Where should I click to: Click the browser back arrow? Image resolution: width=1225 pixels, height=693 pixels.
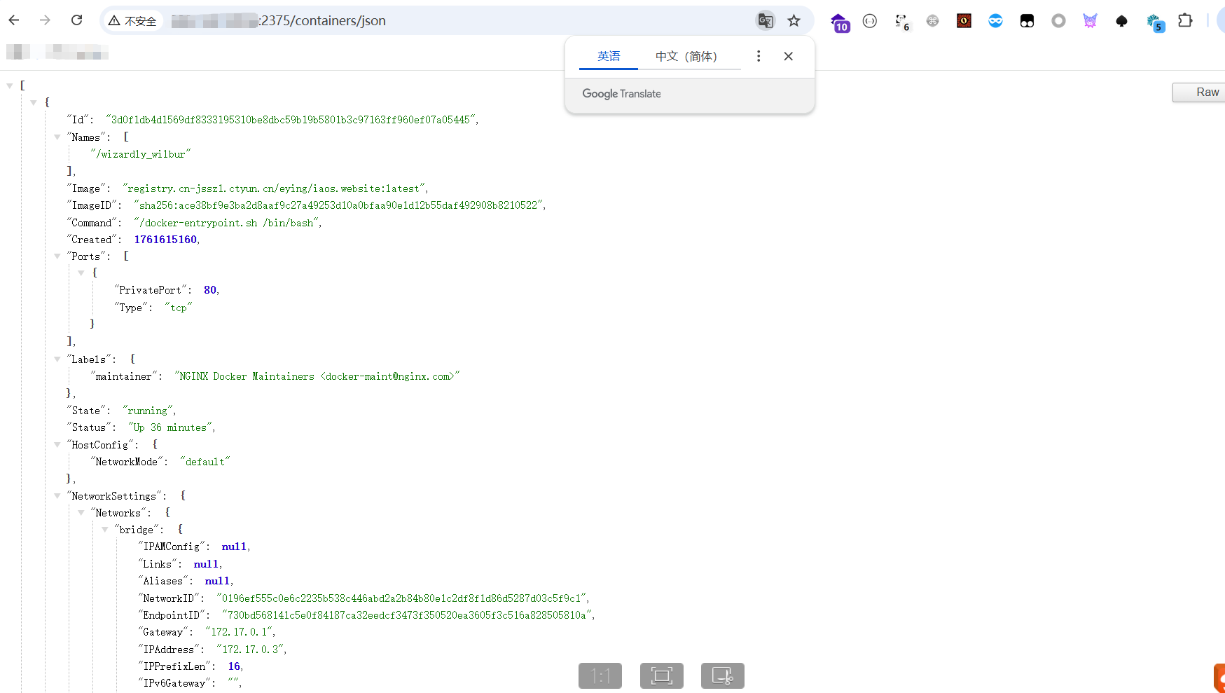(x=14, y=20)
